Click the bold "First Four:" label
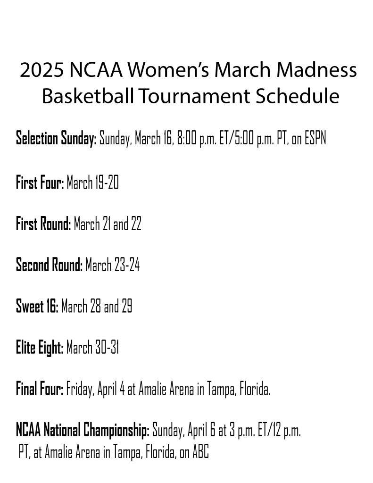Screen dimensions: 373x483 pyautogui.click(x=40, y=183)
